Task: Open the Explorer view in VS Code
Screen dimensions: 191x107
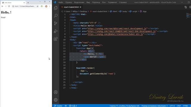Action: [56, 8]
